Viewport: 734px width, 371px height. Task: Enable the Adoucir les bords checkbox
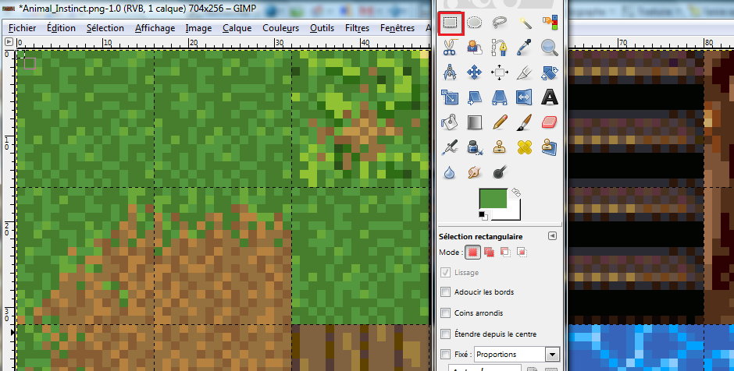[x=445, y=292]
